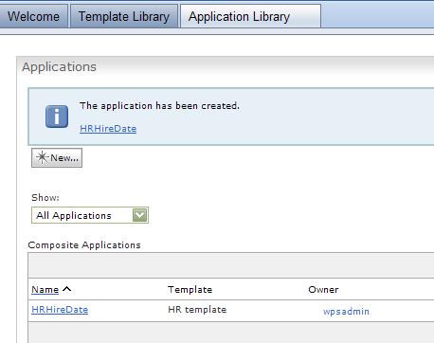This screenshot has width=434, height=343.
Task: Click the asterisk icon on New button
Action: pyautogui.click(x=42, y=157)
